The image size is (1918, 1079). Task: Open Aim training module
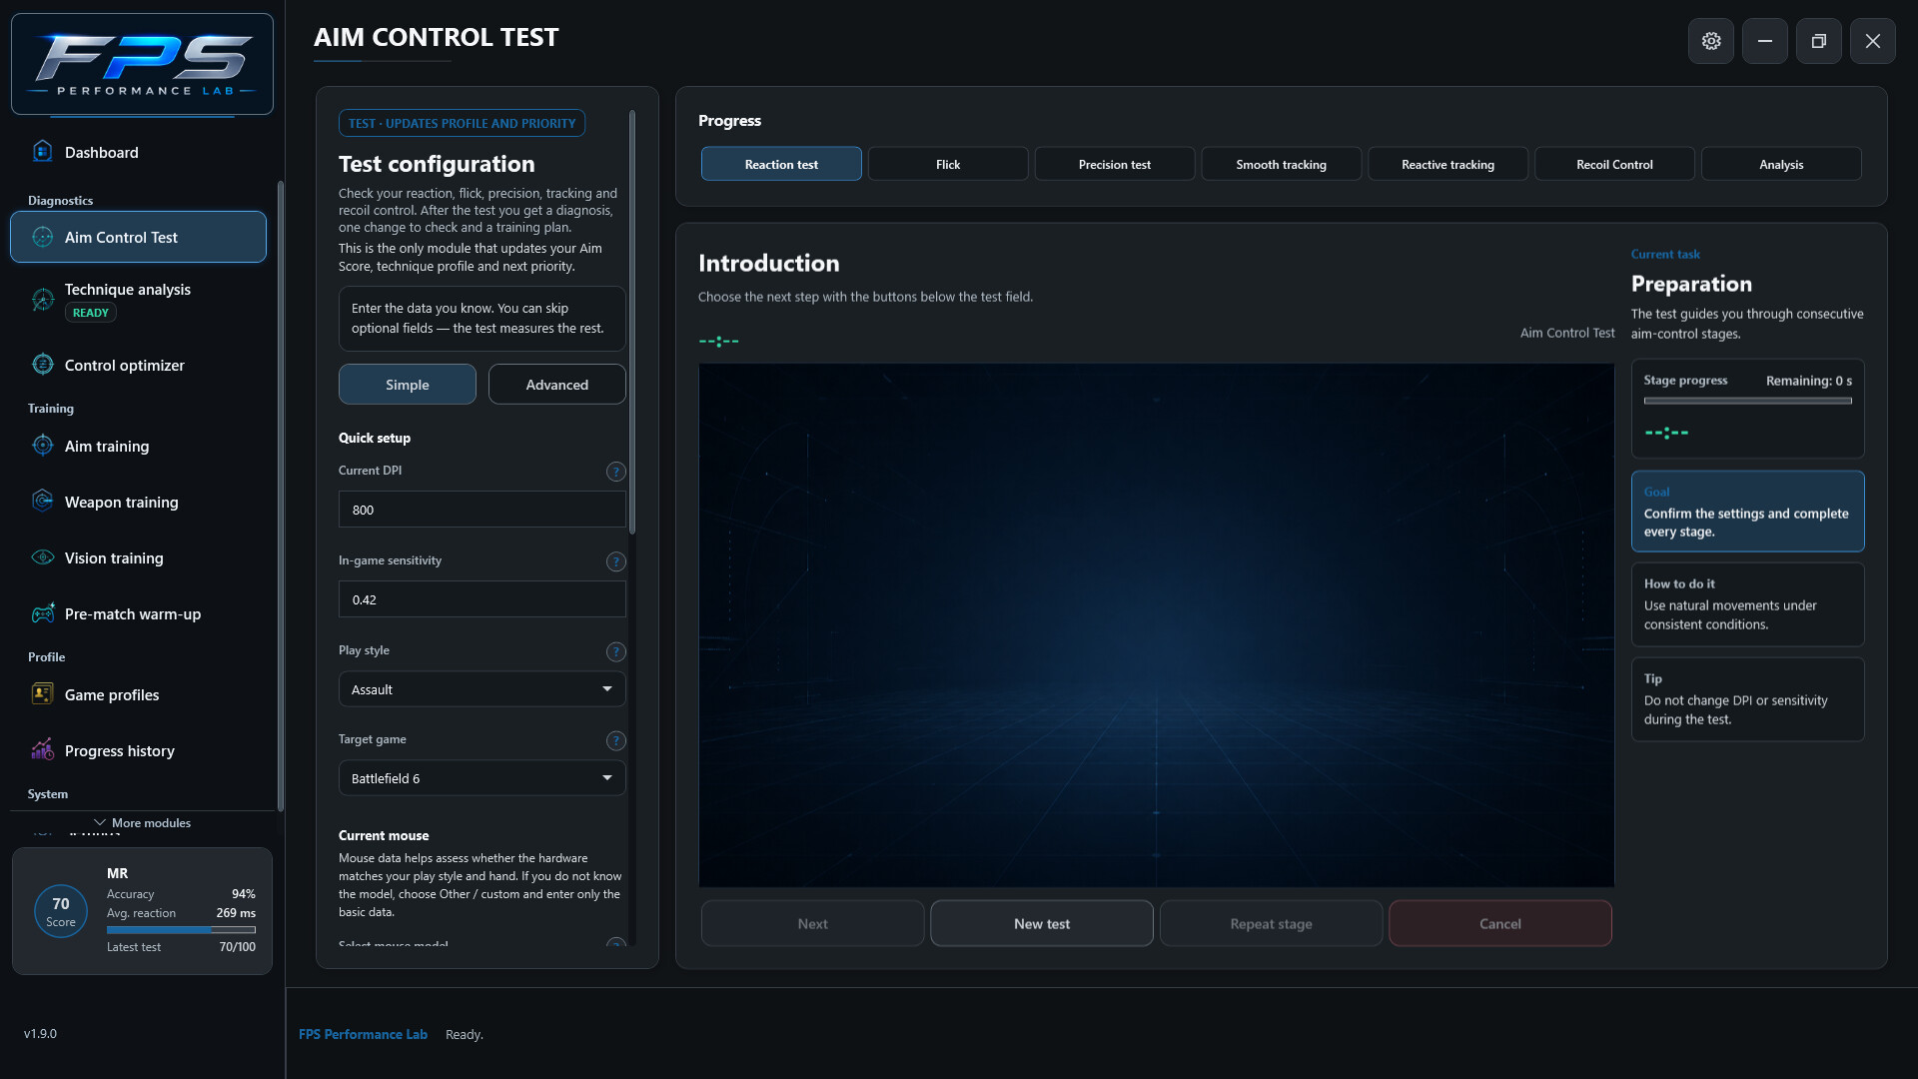tap(138, 446)
